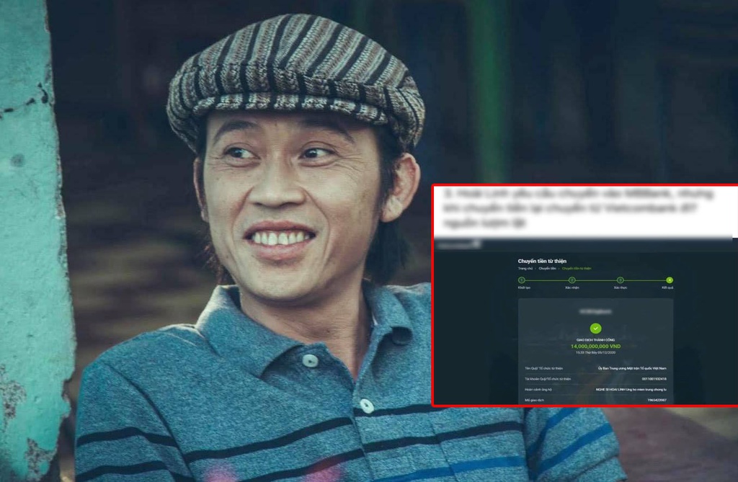This screenshot has height=482, width=738.
Task: Open the Trang chủ breadcrumb link
Action: point(525,268)
